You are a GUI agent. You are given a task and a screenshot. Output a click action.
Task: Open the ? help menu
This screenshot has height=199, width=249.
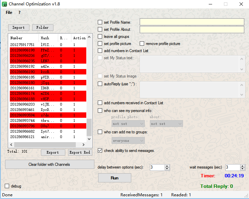pos(19,13)
